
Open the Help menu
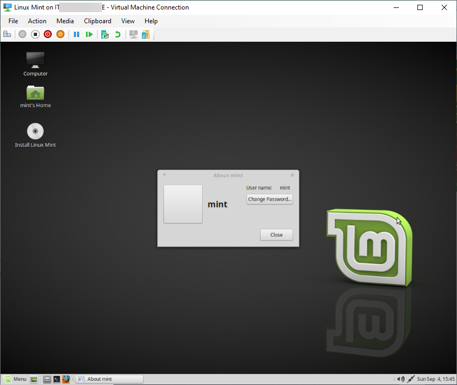(x=151, y=21)
